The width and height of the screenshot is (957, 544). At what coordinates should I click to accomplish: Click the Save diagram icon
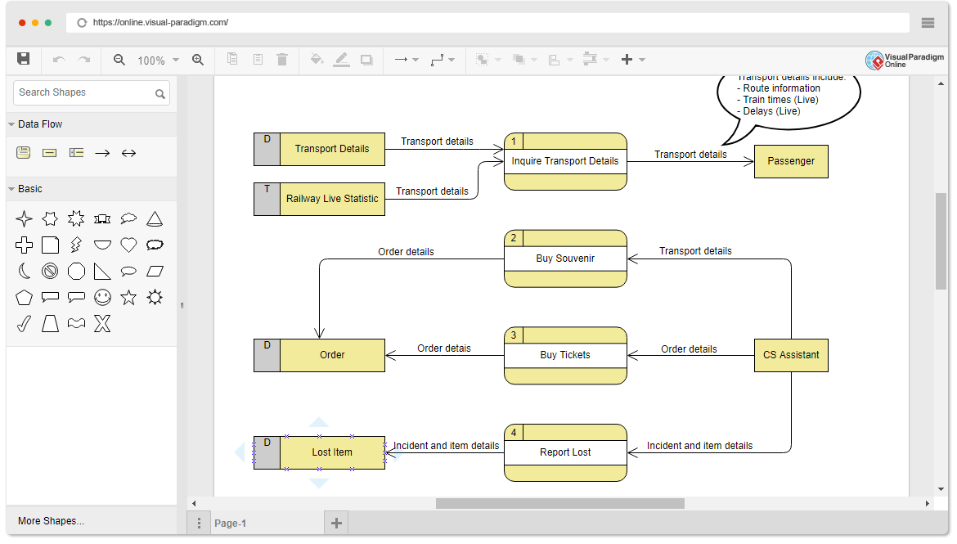coord(24,59)
